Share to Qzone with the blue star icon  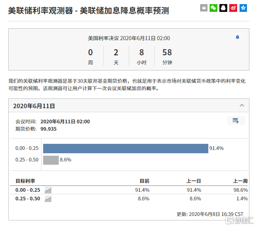click(243, 8)
